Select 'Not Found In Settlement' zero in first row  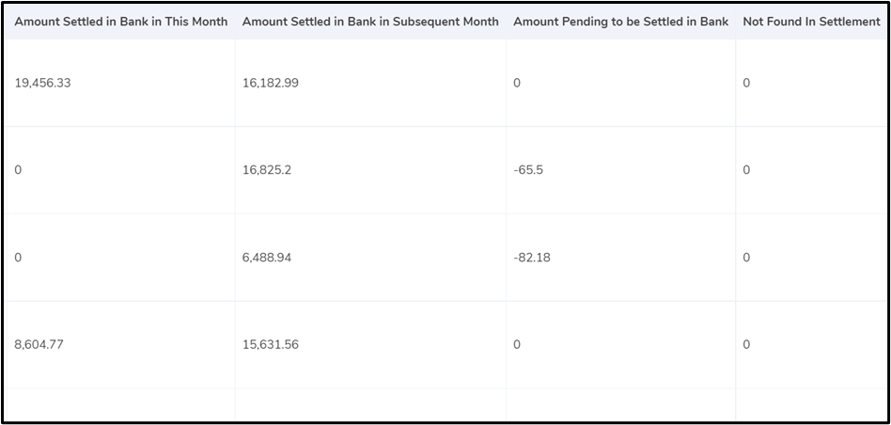746,83
